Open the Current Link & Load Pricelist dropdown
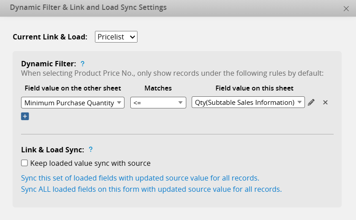The height and width of the screenshot is (220, 356). (116, 37)
